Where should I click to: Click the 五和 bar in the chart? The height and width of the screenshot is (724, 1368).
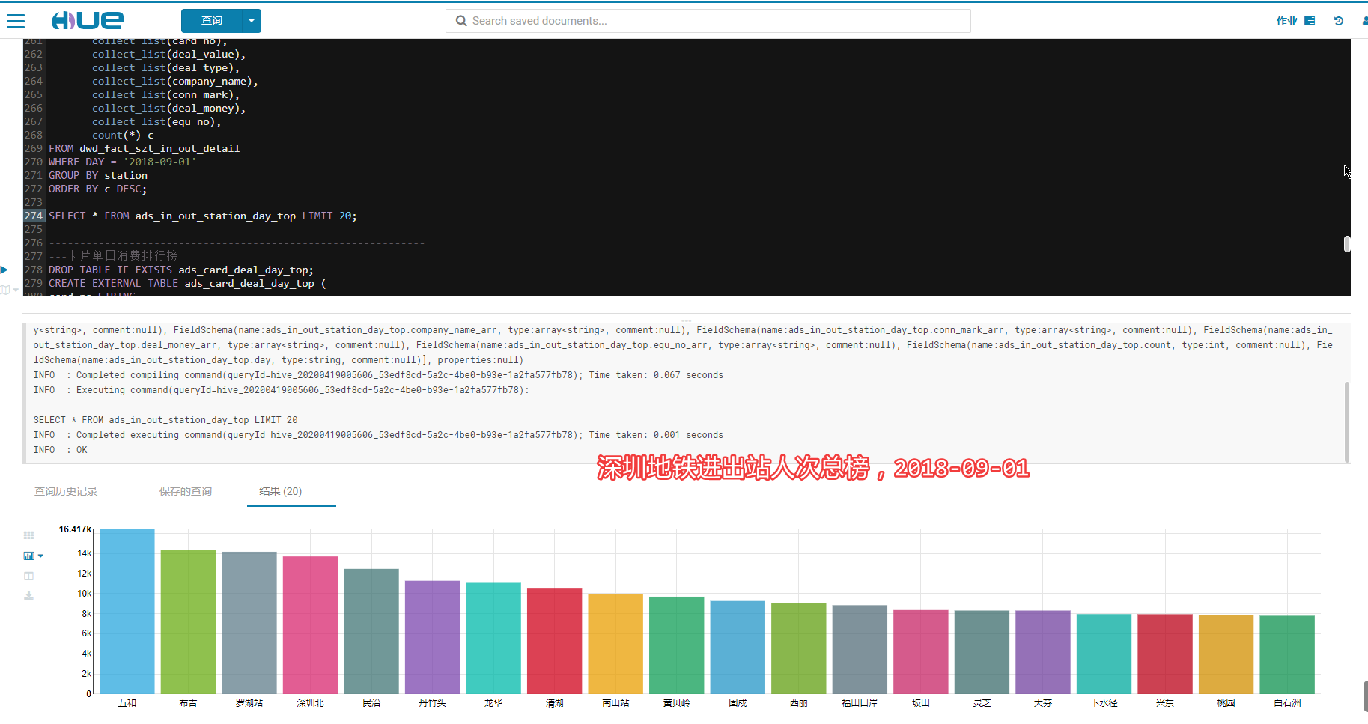127,612
